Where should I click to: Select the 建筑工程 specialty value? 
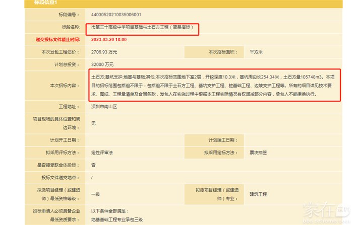[x=258, y=194]
